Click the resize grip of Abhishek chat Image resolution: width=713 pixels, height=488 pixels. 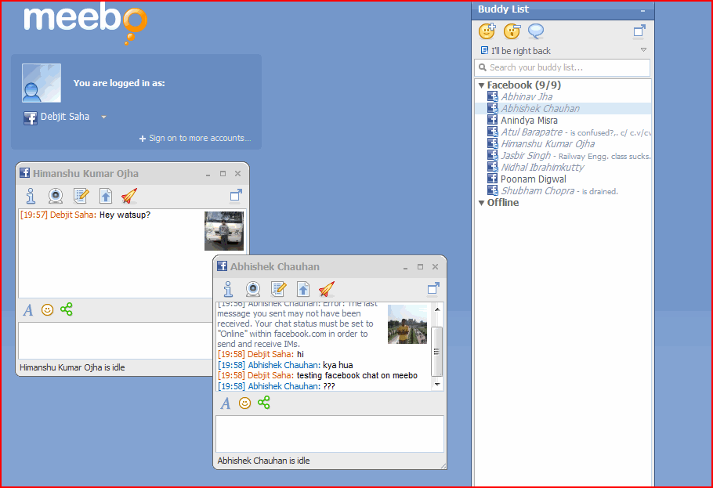coord(443,466)
